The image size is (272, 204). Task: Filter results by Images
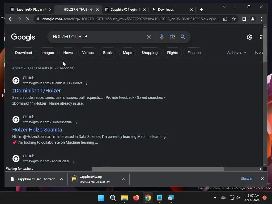(x=48, y=53)
